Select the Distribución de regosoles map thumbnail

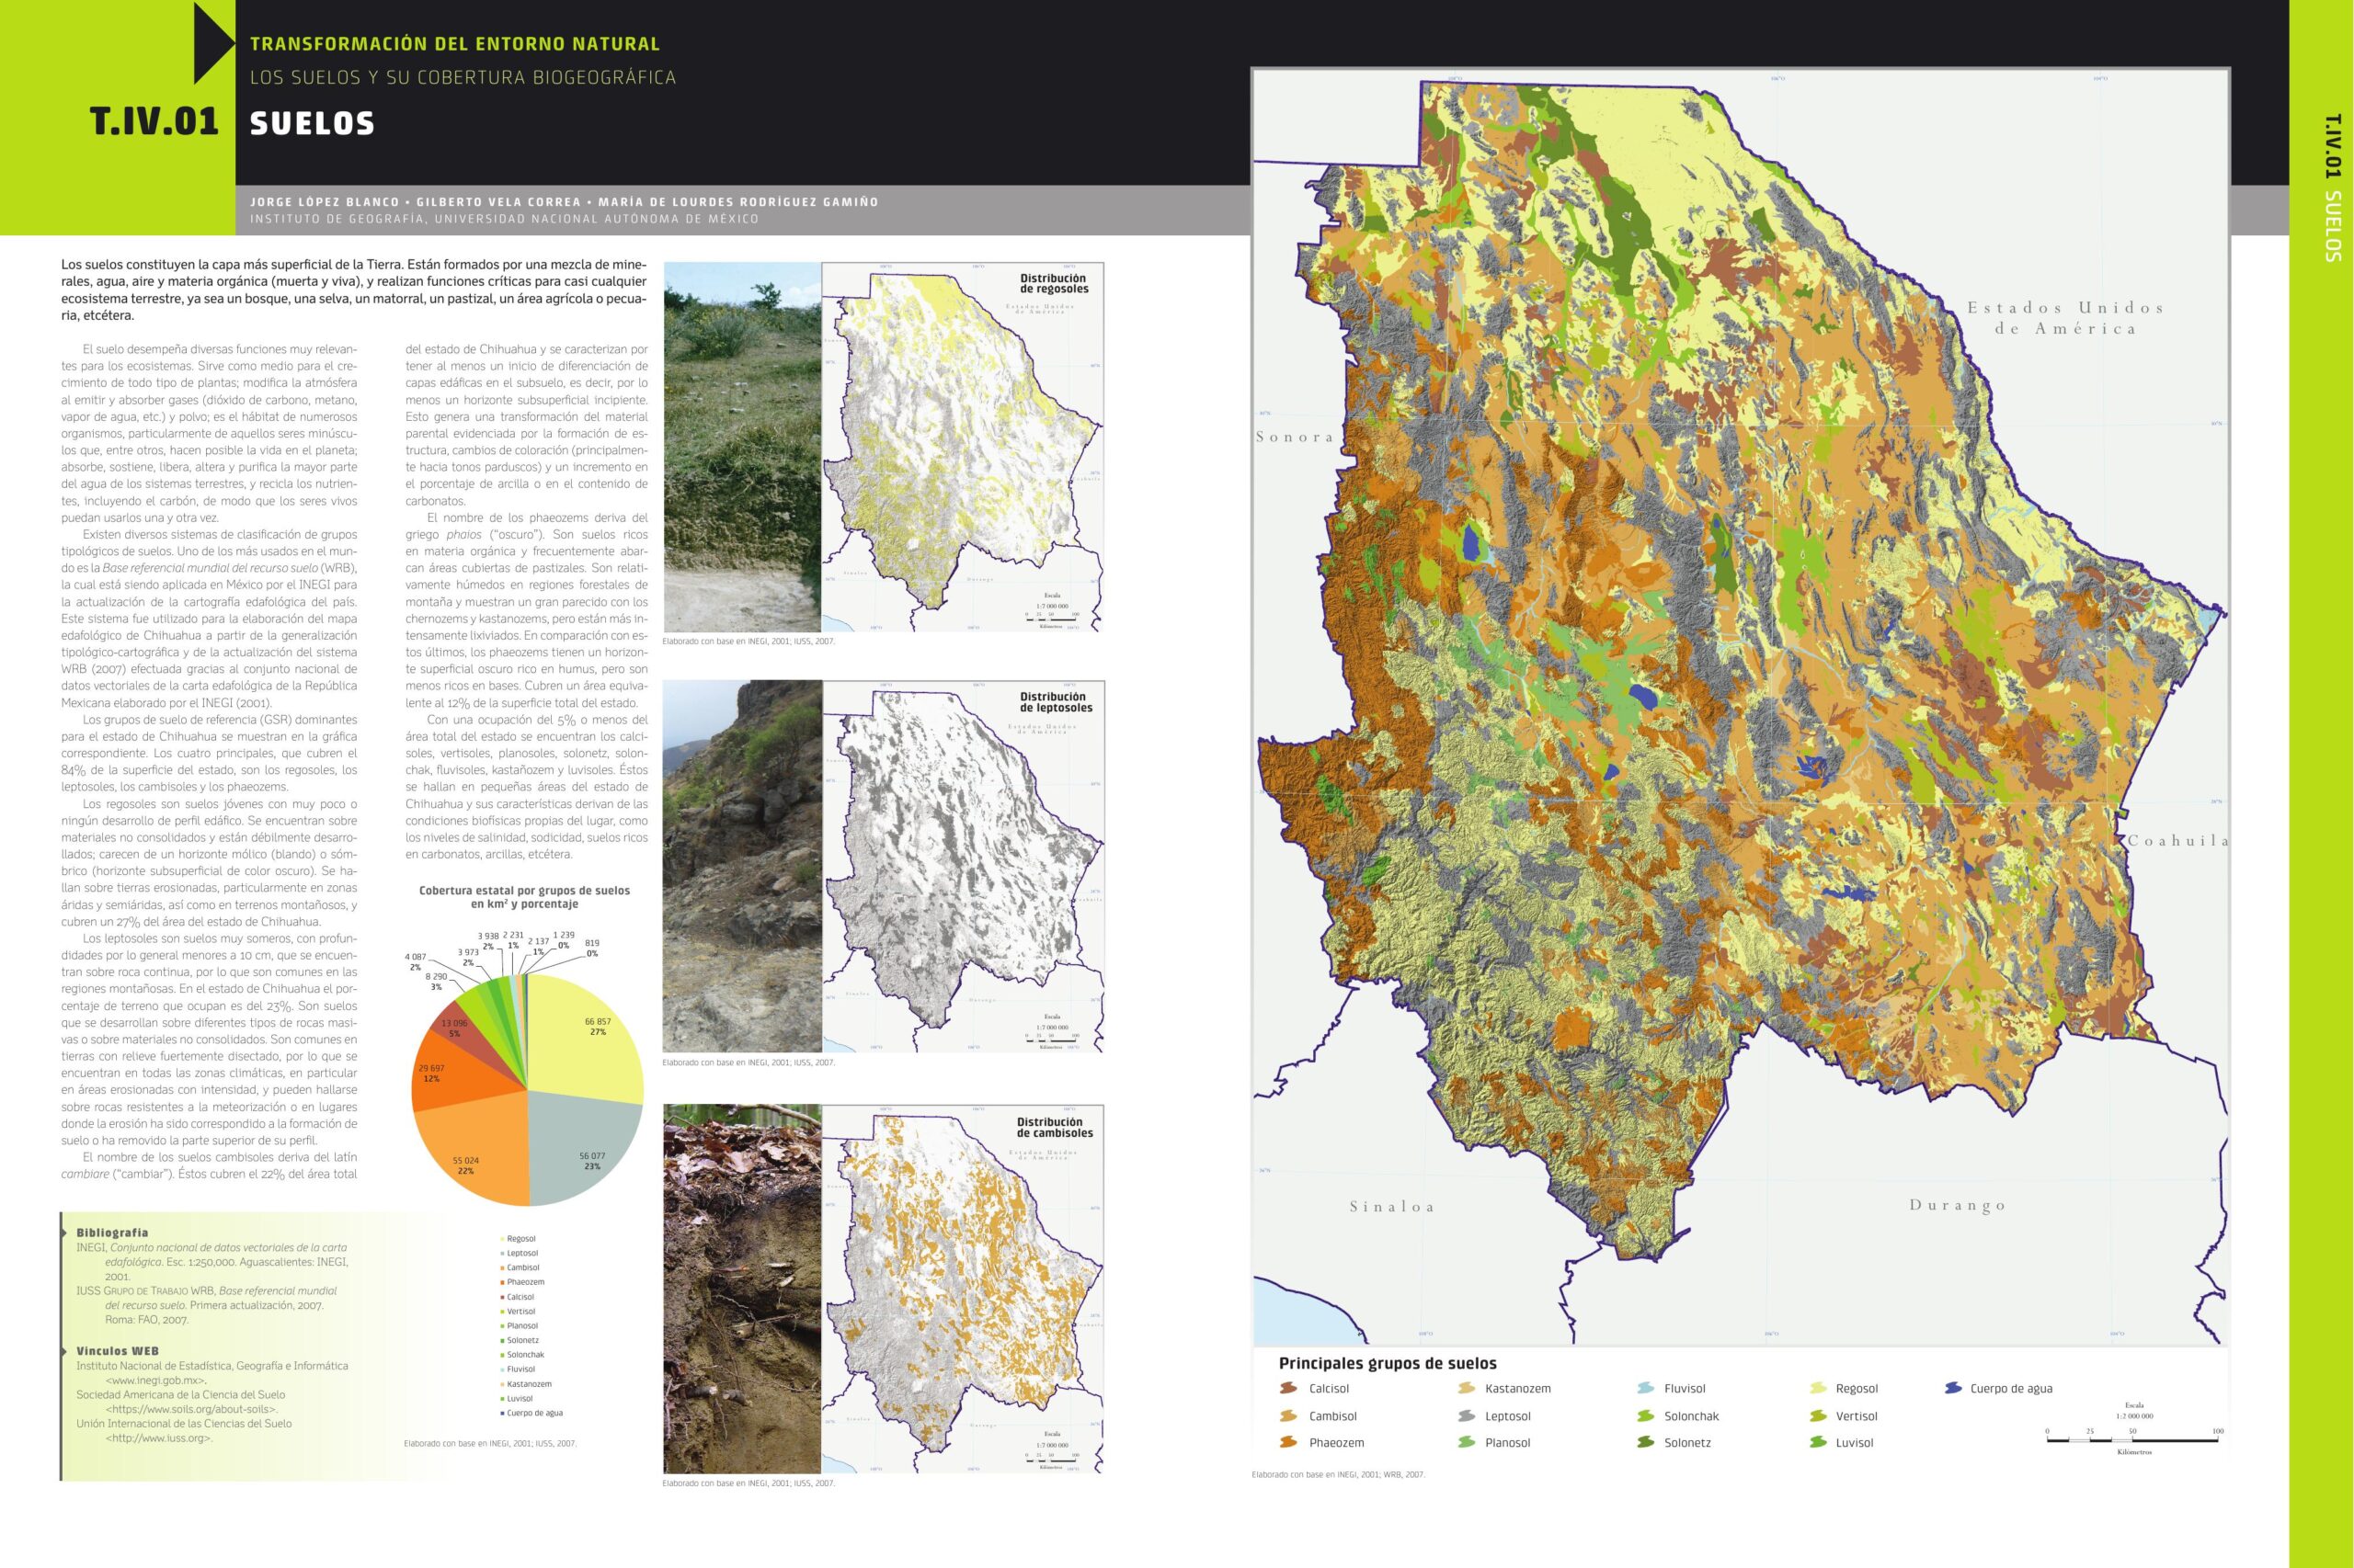click(x=963, y=447)
